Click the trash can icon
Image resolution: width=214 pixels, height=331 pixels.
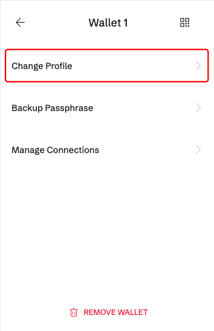pos(74,312)
